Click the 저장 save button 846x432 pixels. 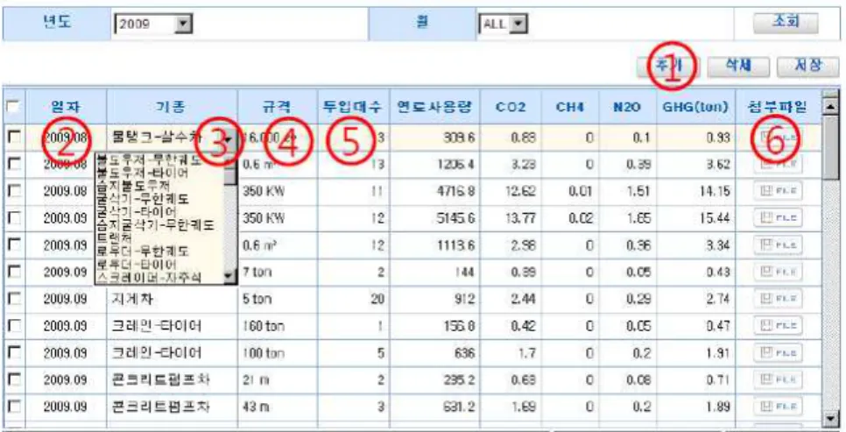click(808, 66)
